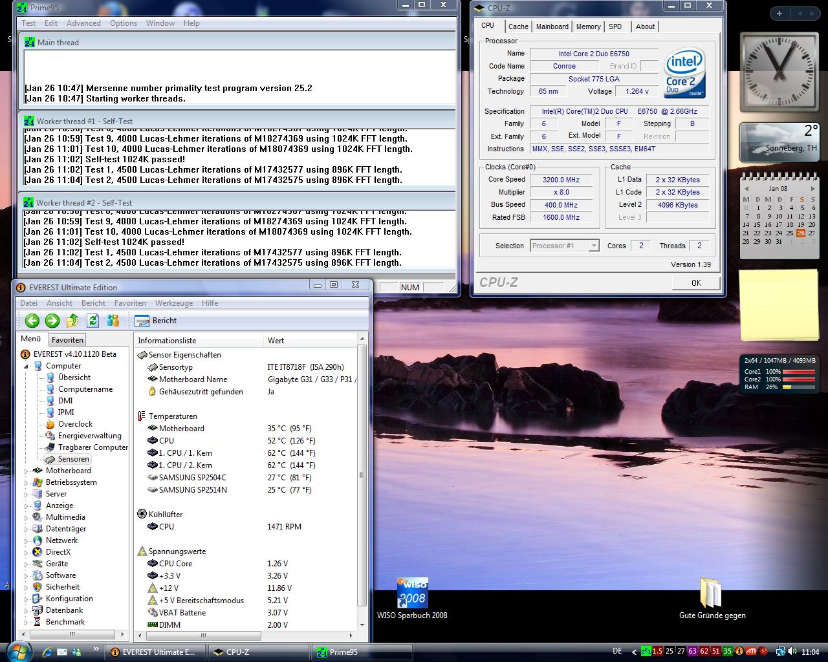Viewport: 828px width, 662px height.
Task: Open the Mainboard tab in CPU-Z
Action: pos(552,27)
